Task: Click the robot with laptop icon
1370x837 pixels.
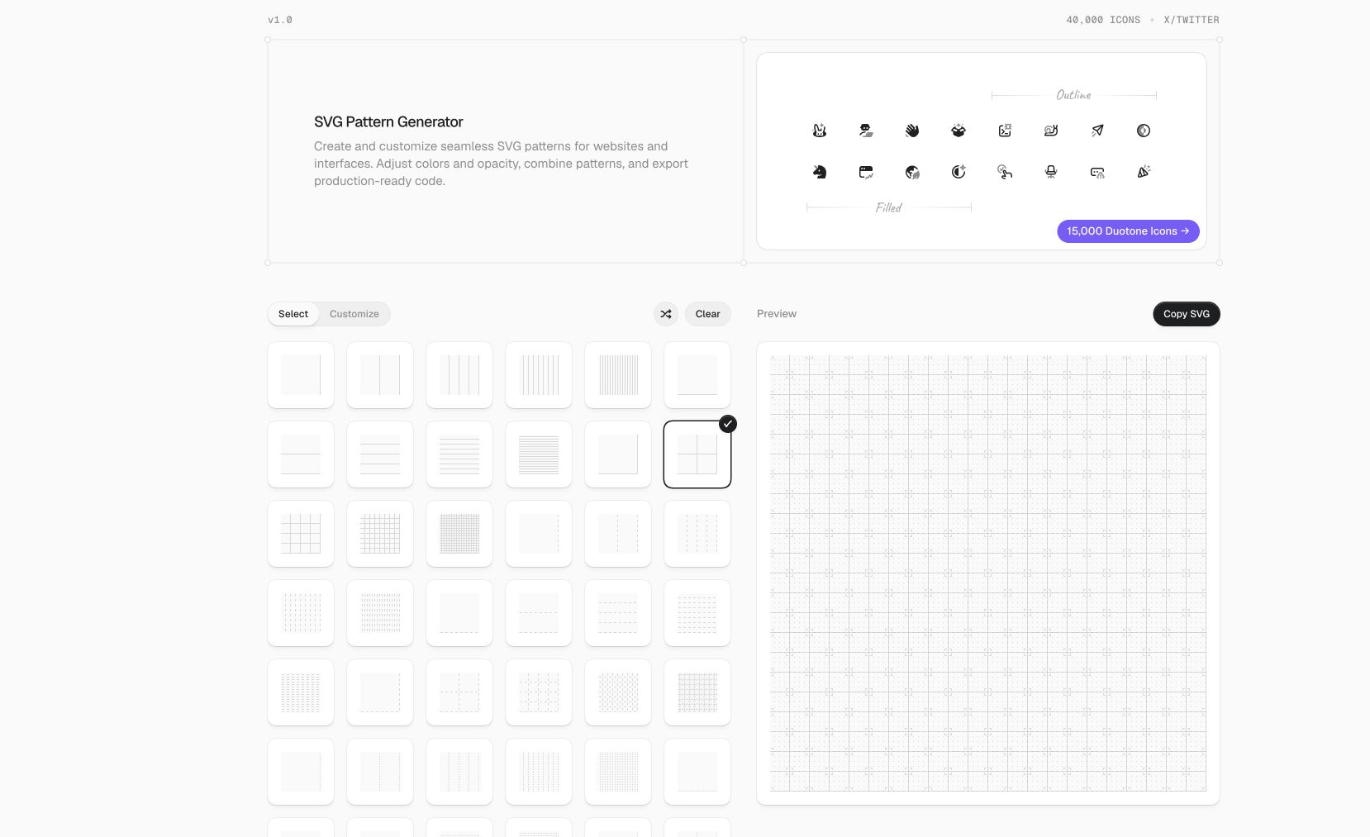Action: (x=866, y=131)
